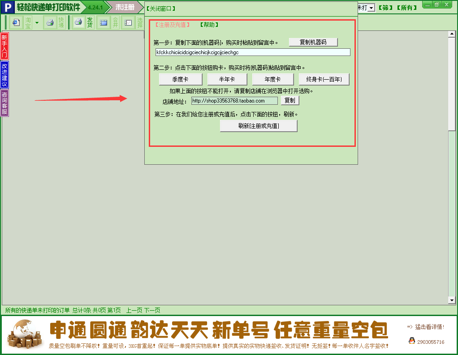Screen dimensions: 458x355
Task: Open the 合并 merge orders tool
Action: coord(115,21)
